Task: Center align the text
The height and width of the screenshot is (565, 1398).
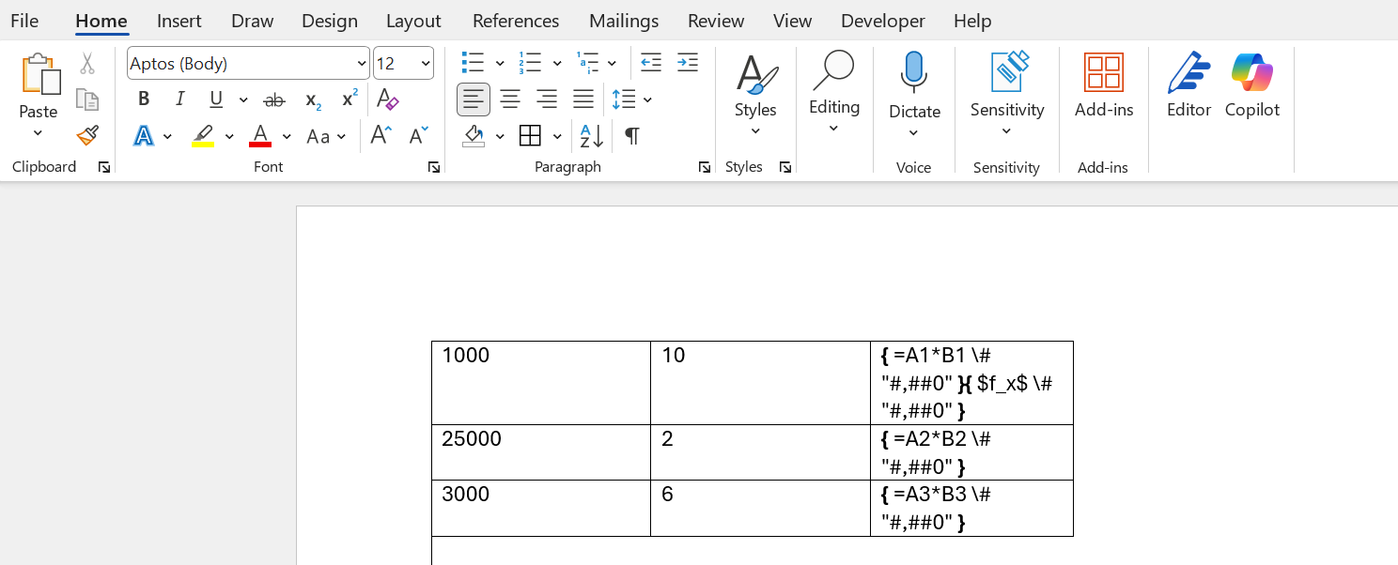Action: point(510,99)
